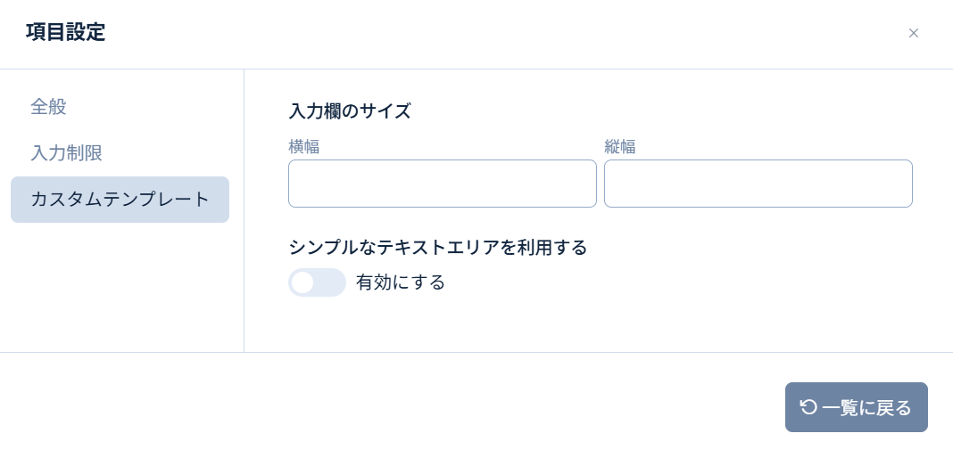The width and height of the screenshot is (953, 458).
Task: Click the 入力欄のサイズ section heading
Action: pos(350,111)
